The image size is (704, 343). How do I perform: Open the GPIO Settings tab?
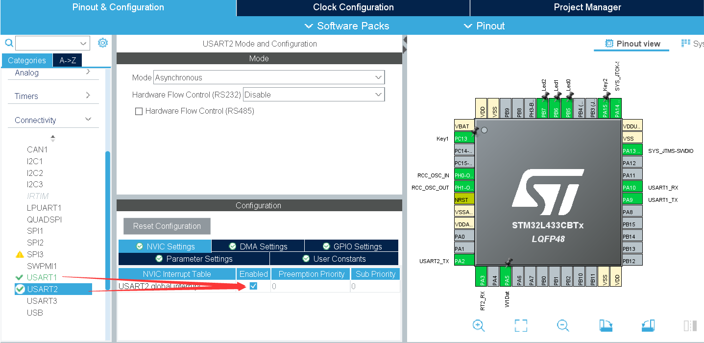(x=352, y=246)
